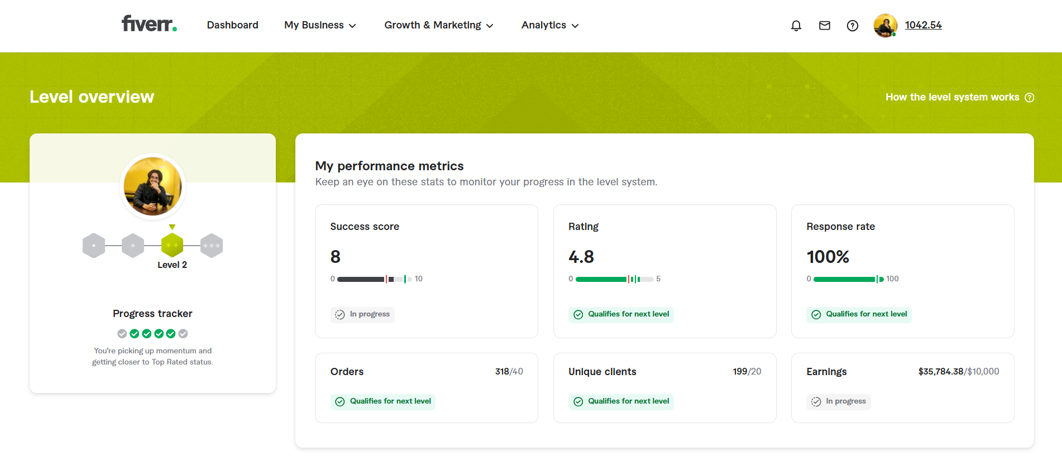Click check icon in Response rate badge
The width and height of the screenshot is (1062, 470).
coord(816,315)
